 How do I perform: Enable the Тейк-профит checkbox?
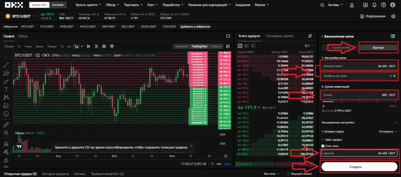323,140
